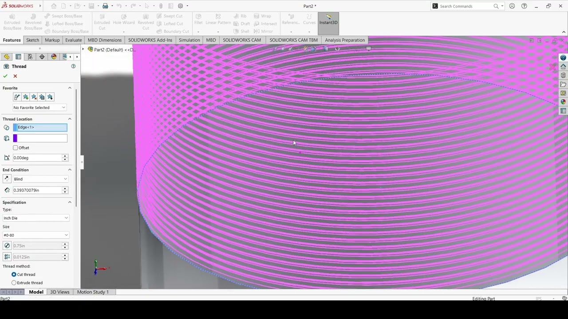Image resolution: width=568 pixels, height=319 pixels.
Task: Open the Blind end condition dropdown
Action: pos(40,179)
